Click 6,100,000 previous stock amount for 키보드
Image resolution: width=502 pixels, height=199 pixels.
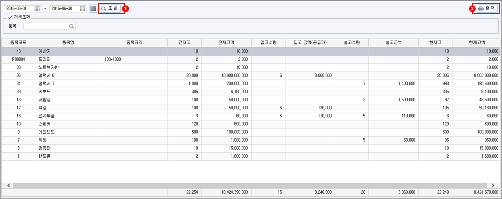[226, 92]
